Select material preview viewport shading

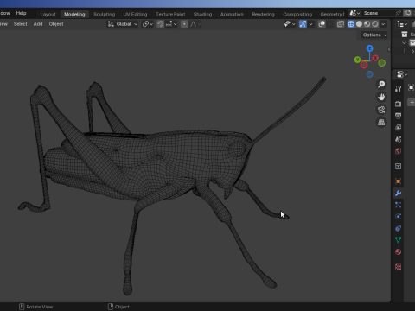tap(367, 24)
